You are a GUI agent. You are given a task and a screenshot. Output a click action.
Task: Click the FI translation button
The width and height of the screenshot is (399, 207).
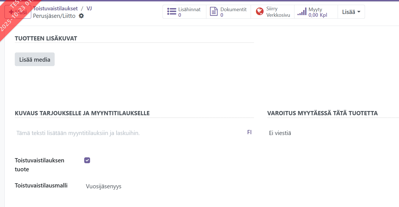249,132
